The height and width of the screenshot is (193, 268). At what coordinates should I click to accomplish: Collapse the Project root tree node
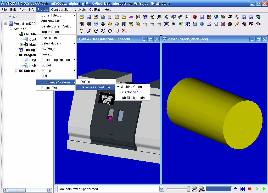pos(6,24)
